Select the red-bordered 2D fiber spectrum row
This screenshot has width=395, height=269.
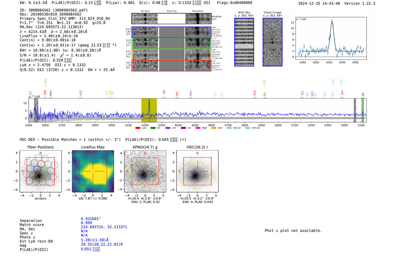click(x=171, y=65)
